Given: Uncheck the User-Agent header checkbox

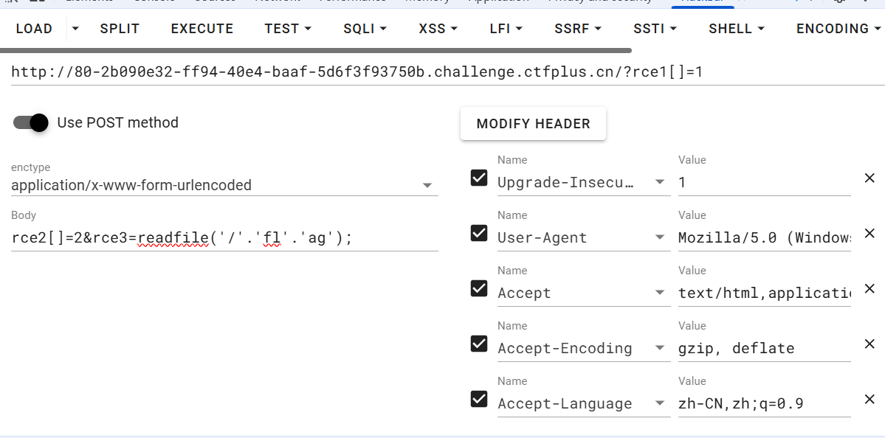Looking at the screenshot, I should (479, 233).
